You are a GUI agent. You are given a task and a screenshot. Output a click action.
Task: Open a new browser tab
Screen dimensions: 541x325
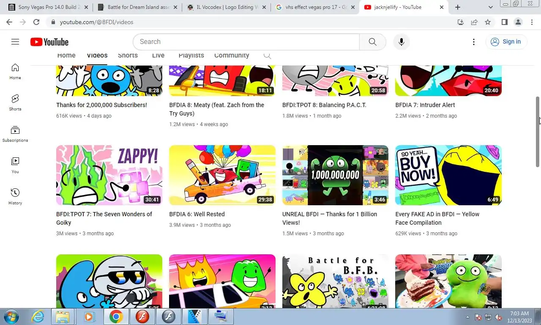(x=458, y=7)
